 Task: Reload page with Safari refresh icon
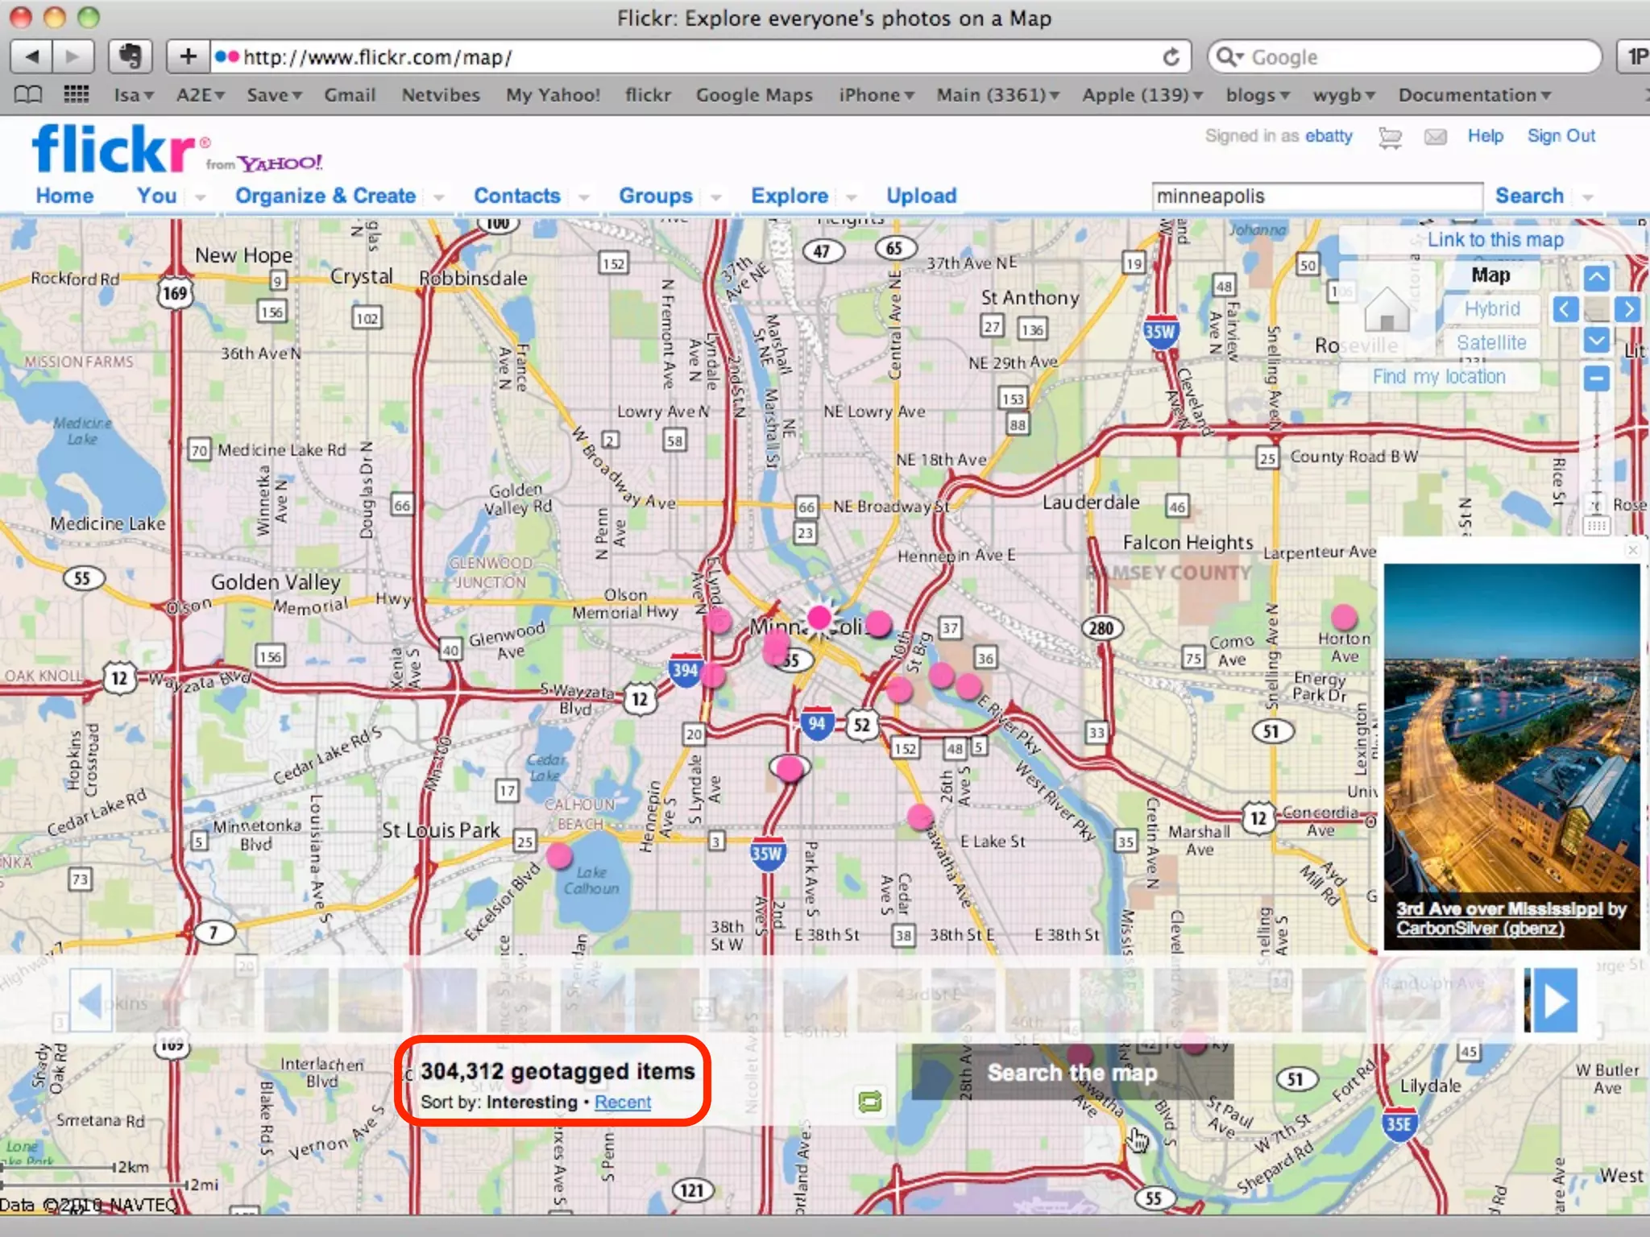(1171, 57)
